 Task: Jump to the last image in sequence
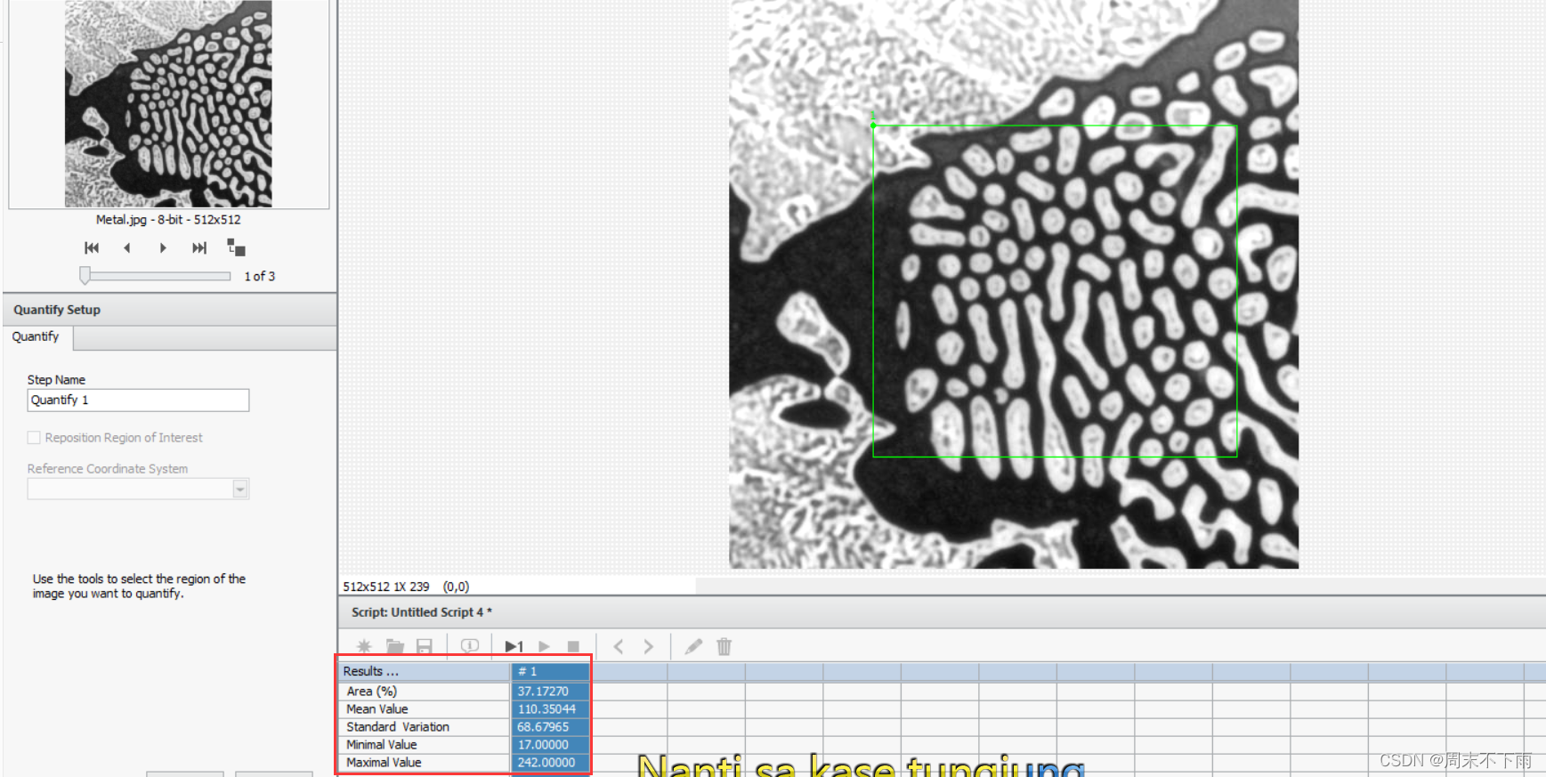point(199,247)
